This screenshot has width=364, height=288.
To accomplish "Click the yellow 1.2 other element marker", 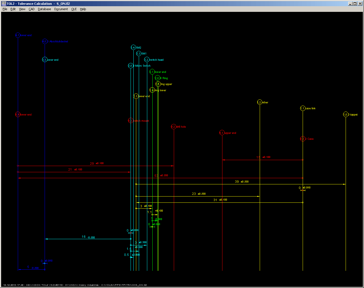I will click(x=259, y=102).
